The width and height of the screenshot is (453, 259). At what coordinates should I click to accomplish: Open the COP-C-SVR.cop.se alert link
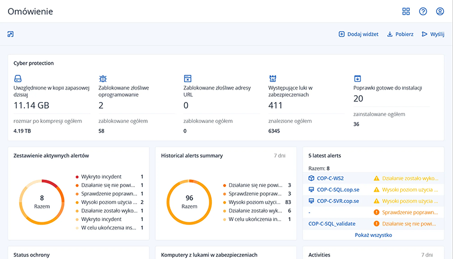click(338, 201)
